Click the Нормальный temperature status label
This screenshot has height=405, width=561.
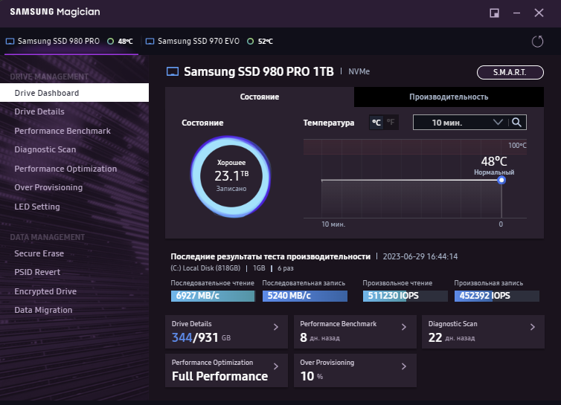click(x=494, y=172)
